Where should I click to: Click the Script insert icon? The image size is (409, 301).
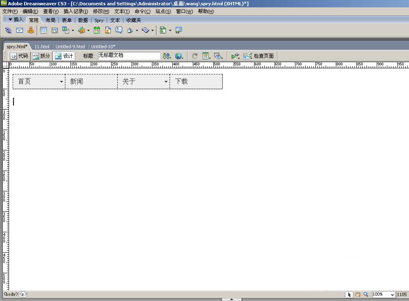coord(146,30)
